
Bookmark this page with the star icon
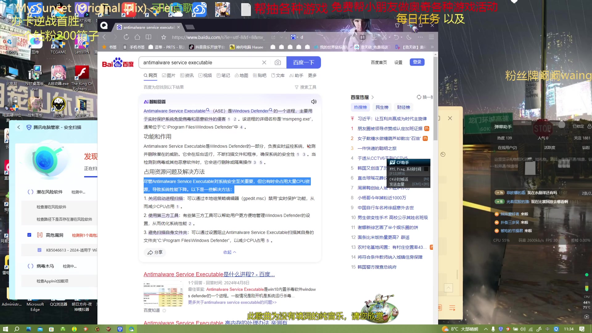point(164,37)
